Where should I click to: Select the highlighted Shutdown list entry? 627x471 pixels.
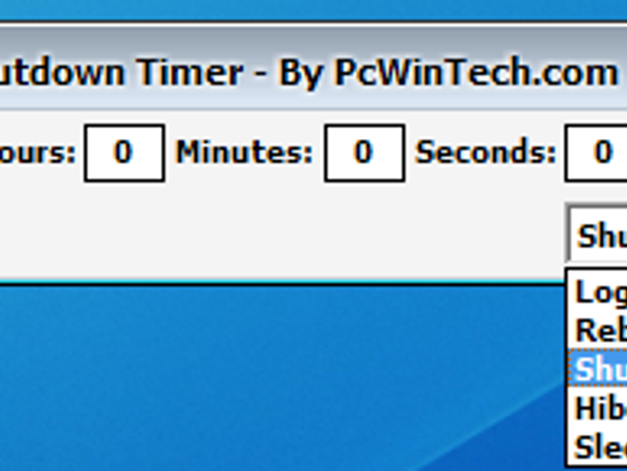599,368
